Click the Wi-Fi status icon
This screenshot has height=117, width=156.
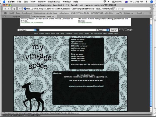click(105, 2)
